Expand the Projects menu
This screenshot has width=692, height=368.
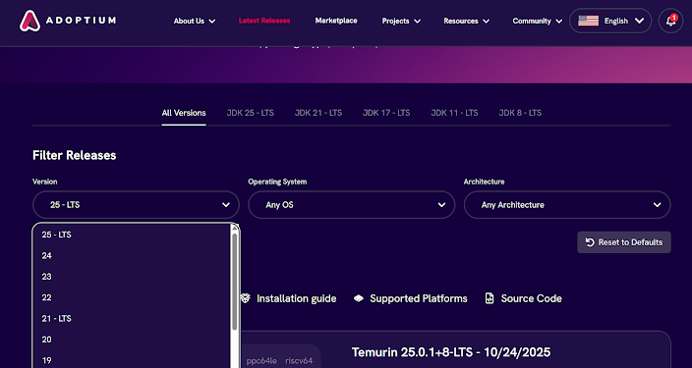401,21
